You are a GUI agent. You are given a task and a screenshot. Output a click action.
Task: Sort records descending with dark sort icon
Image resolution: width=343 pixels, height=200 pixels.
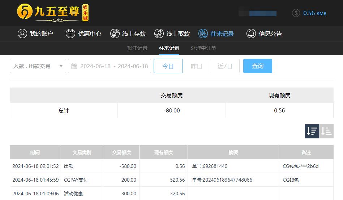(x=312, y=131)
